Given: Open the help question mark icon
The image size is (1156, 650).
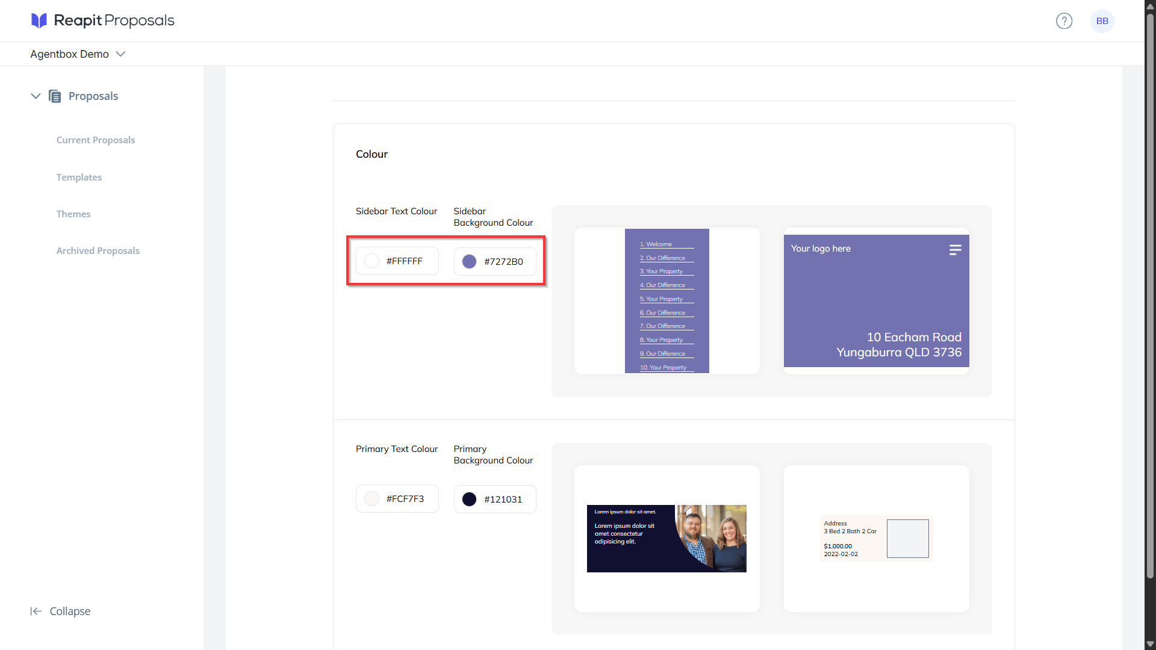Looking at the screenshot, I should 1064,21.
